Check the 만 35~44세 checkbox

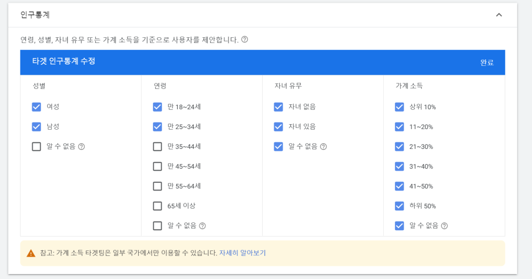(x=158, y=147)
